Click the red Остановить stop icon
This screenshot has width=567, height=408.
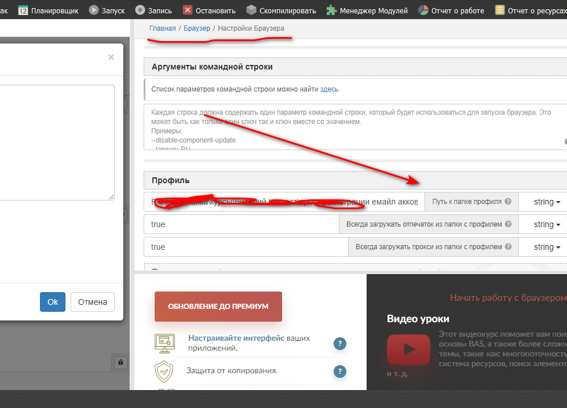188,10
